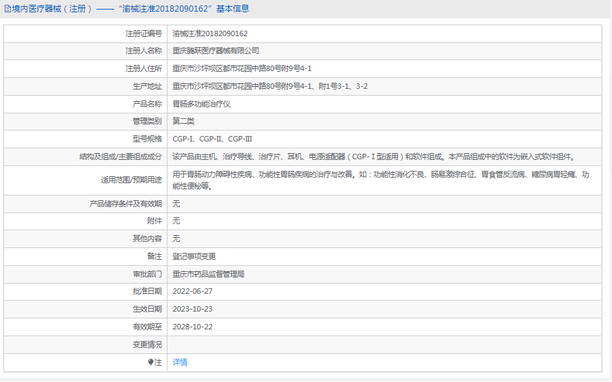
Task: Click the lightbulb icon beside 注
Action: 150,362
